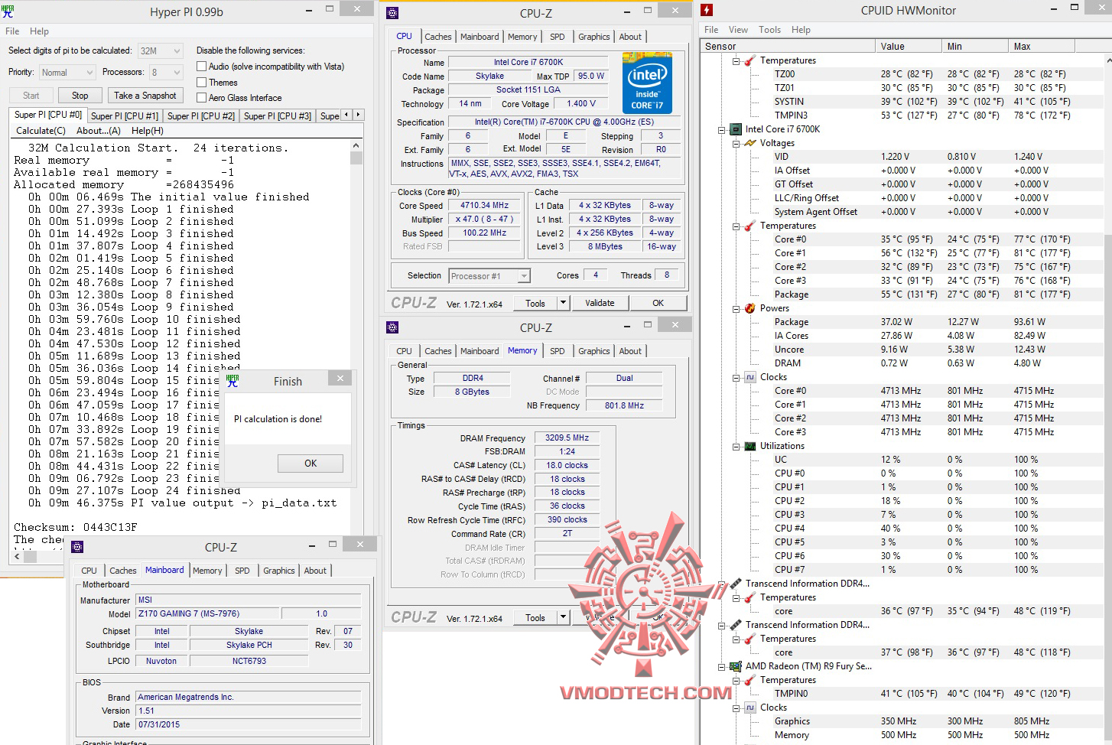
Task: Click the Intel Core i7 inside logo
Action: pyautogui.click(x=647, y=83)
